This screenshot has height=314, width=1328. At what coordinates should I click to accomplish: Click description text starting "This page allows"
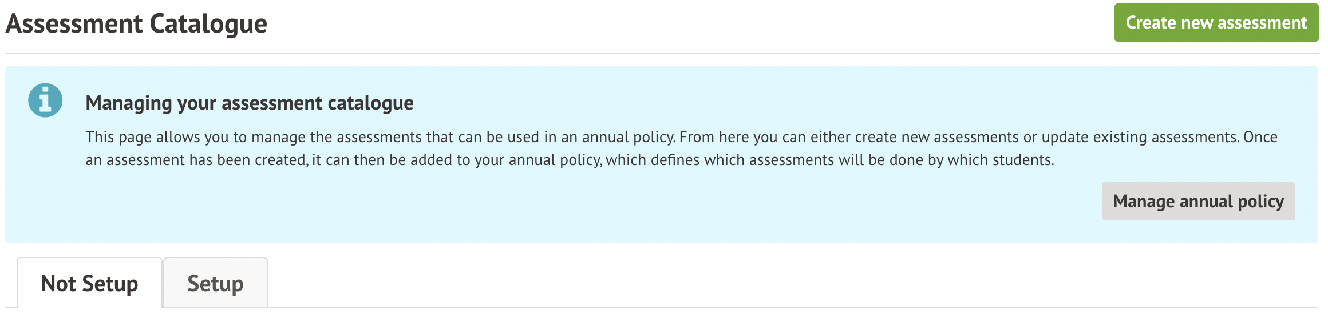[x=137, y=138]
